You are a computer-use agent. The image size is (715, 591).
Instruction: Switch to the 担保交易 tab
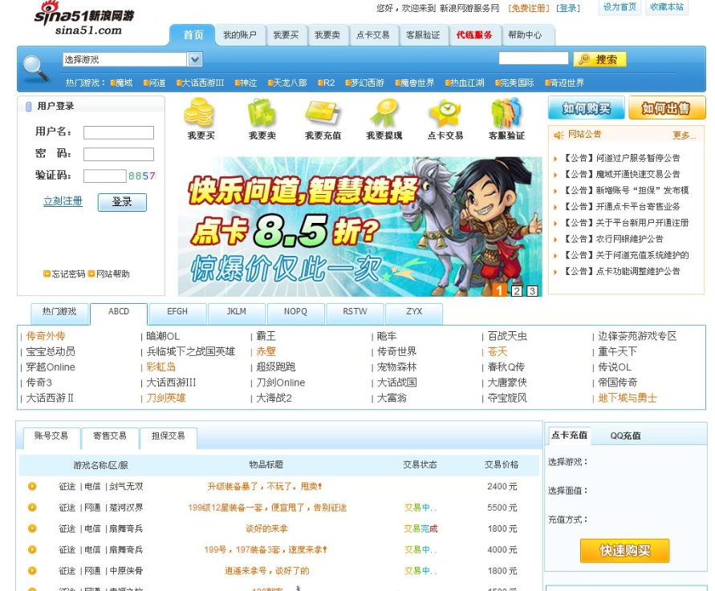coord(169,436)
